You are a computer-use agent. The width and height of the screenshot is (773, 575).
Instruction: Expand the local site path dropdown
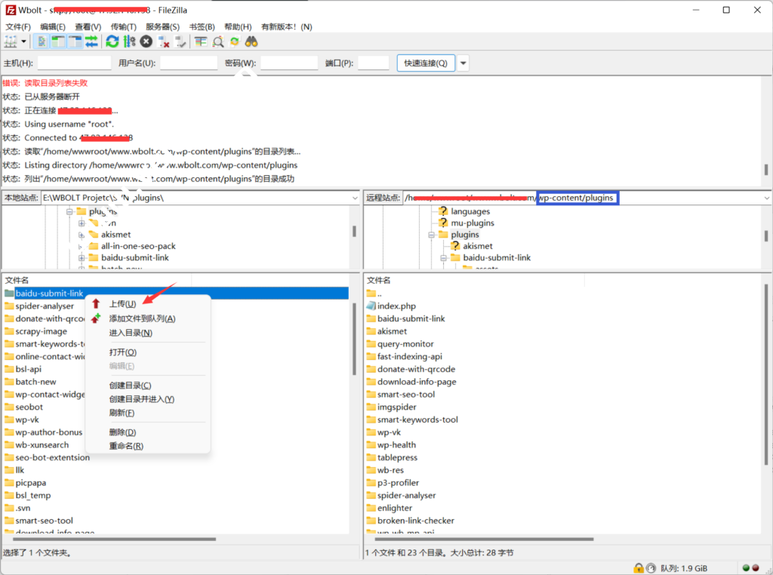(355, 198)
